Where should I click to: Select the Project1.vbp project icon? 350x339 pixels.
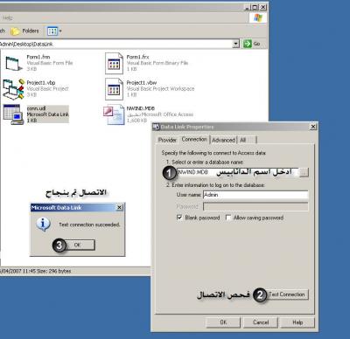(13, 89)
